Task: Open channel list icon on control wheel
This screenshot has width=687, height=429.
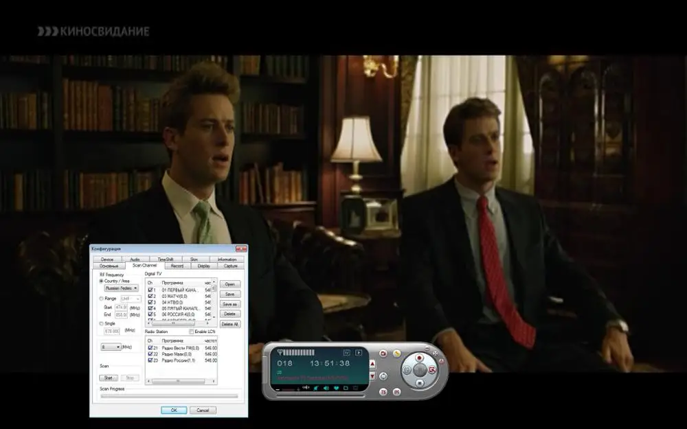Action: click(407, 371)
